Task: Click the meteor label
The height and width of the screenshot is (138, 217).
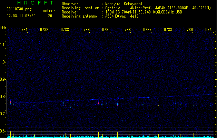Action: pyautogui.click(x=49, y=11)
